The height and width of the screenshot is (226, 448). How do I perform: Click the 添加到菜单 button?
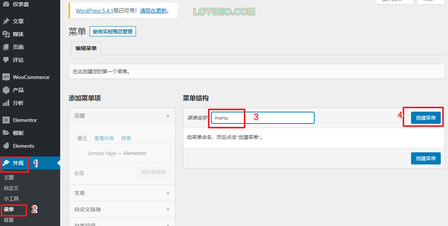(x=154, y=172)
